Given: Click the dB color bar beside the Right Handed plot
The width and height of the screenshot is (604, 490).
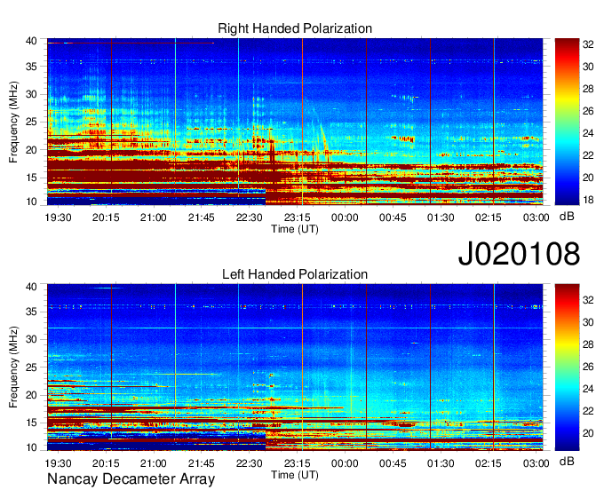Looking at the screenshot, I should click(567, 122).
